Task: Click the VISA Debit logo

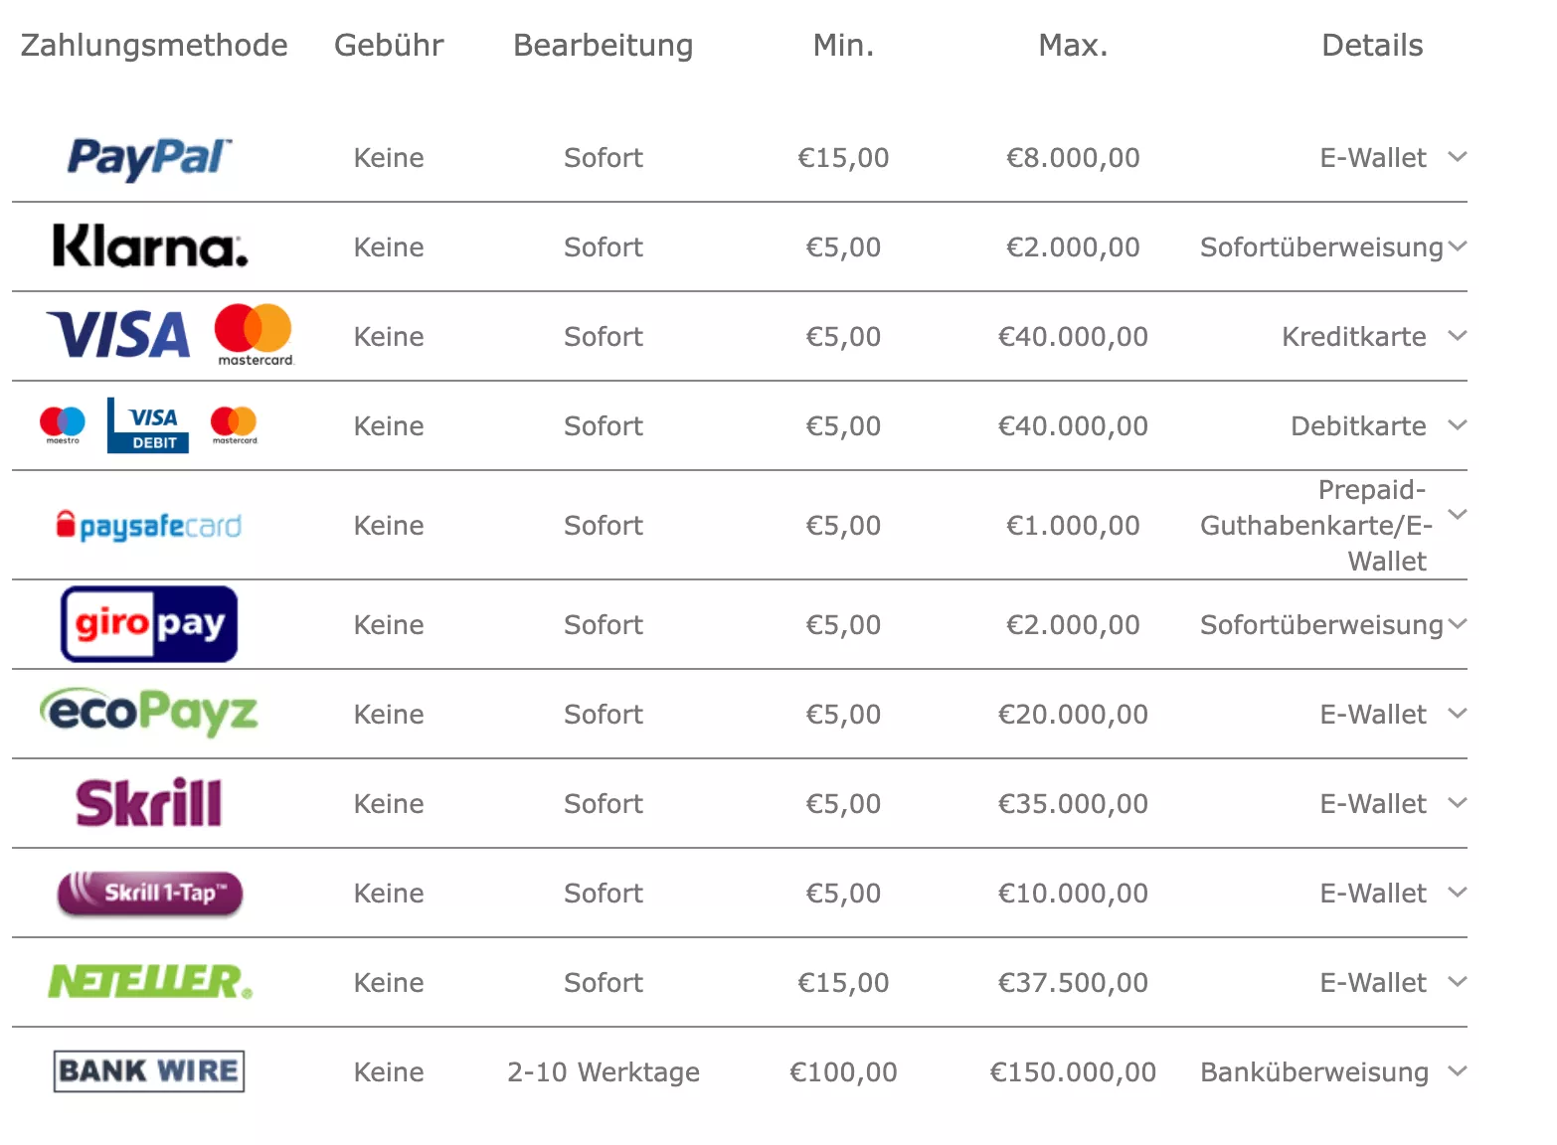Action: coord(148,425)
